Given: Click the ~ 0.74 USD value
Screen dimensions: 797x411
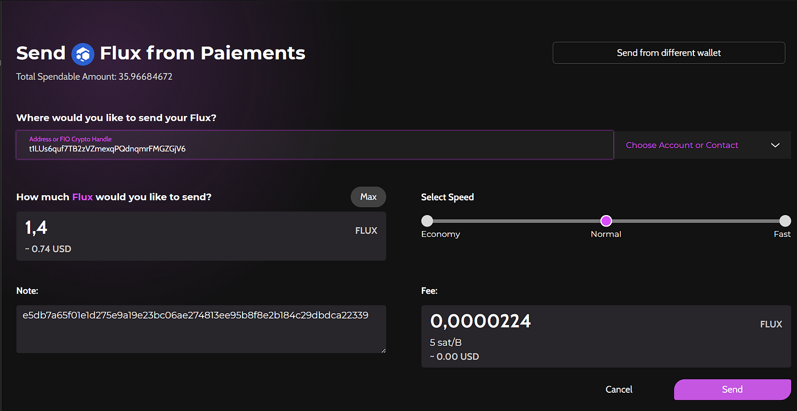Looking at the screenshot, I should (x=48, y=249).
